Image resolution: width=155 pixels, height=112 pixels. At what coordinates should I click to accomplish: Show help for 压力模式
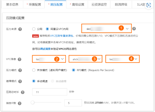click(20, 70)
